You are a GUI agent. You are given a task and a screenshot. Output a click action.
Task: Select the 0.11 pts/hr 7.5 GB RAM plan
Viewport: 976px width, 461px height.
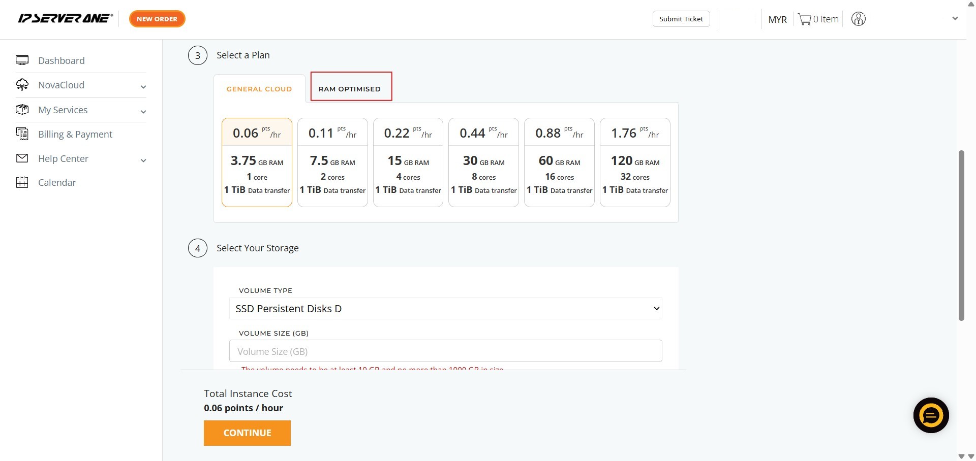coord(332,162)
